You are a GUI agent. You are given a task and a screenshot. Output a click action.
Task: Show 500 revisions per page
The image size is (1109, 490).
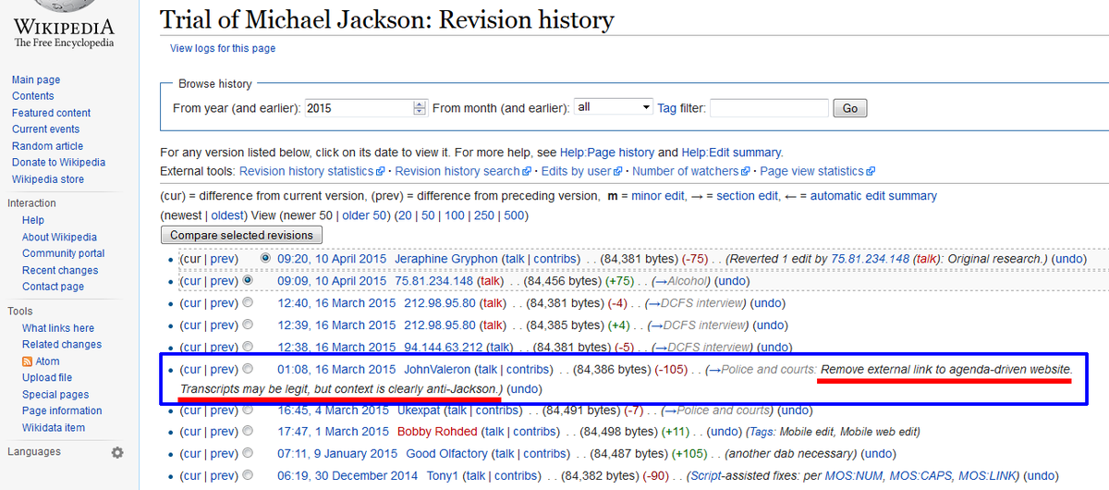[x=515, y=215]
